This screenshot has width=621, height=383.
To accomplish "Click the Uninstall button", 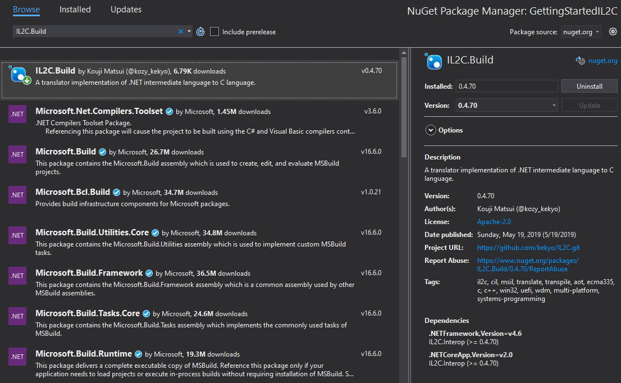I will [589, 86].
